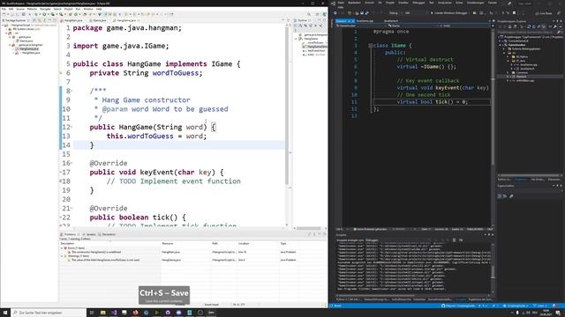This screenshot has width=565, height=317.
Task: Click the Visual Studio logo icon
Action: point(333,4)
